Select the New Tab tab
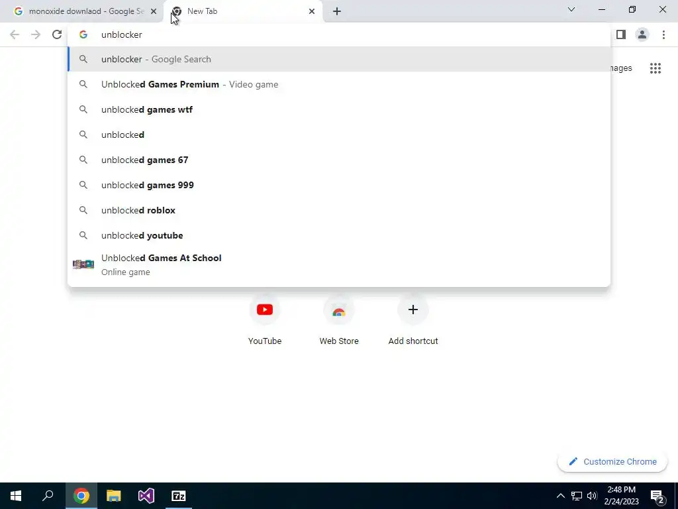The width and height of the screenshot is (678, 509). 242,11
